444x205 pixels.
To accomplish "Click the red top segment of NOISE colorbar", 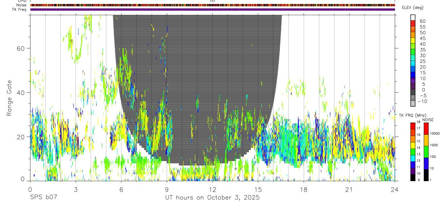I will [426, 129].
